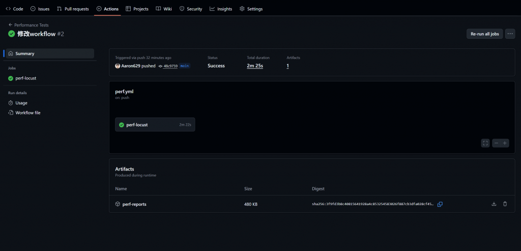This screenshot has height=251, width=521.
Task: Open the perf-reports artifact
Action: [x=134, y=204]
